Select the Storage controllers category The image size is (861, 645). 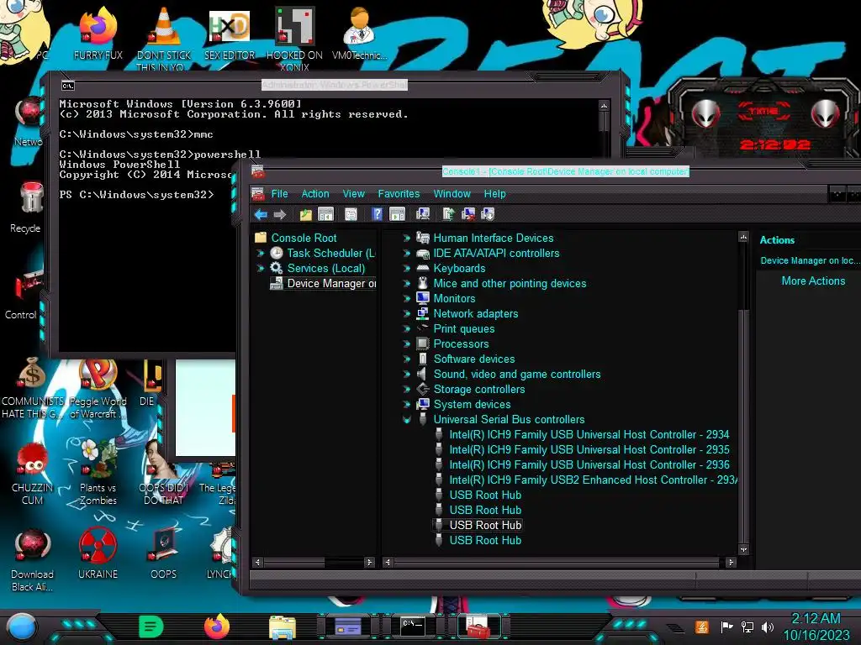[x=478, y=389]
